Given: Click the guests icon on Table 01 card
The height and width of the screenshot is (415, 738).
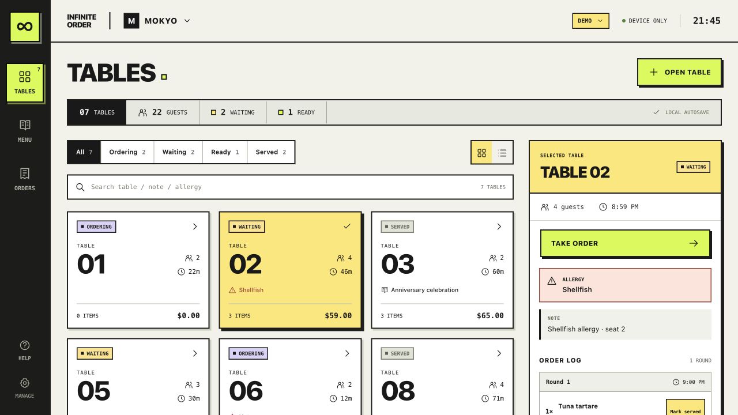Looking at the screenshot, I should 189,258.
